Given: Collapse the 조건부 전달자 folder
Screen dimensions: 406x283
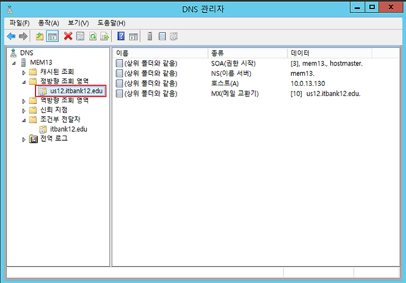Looking at the screenshot, I should pos(24,121).
